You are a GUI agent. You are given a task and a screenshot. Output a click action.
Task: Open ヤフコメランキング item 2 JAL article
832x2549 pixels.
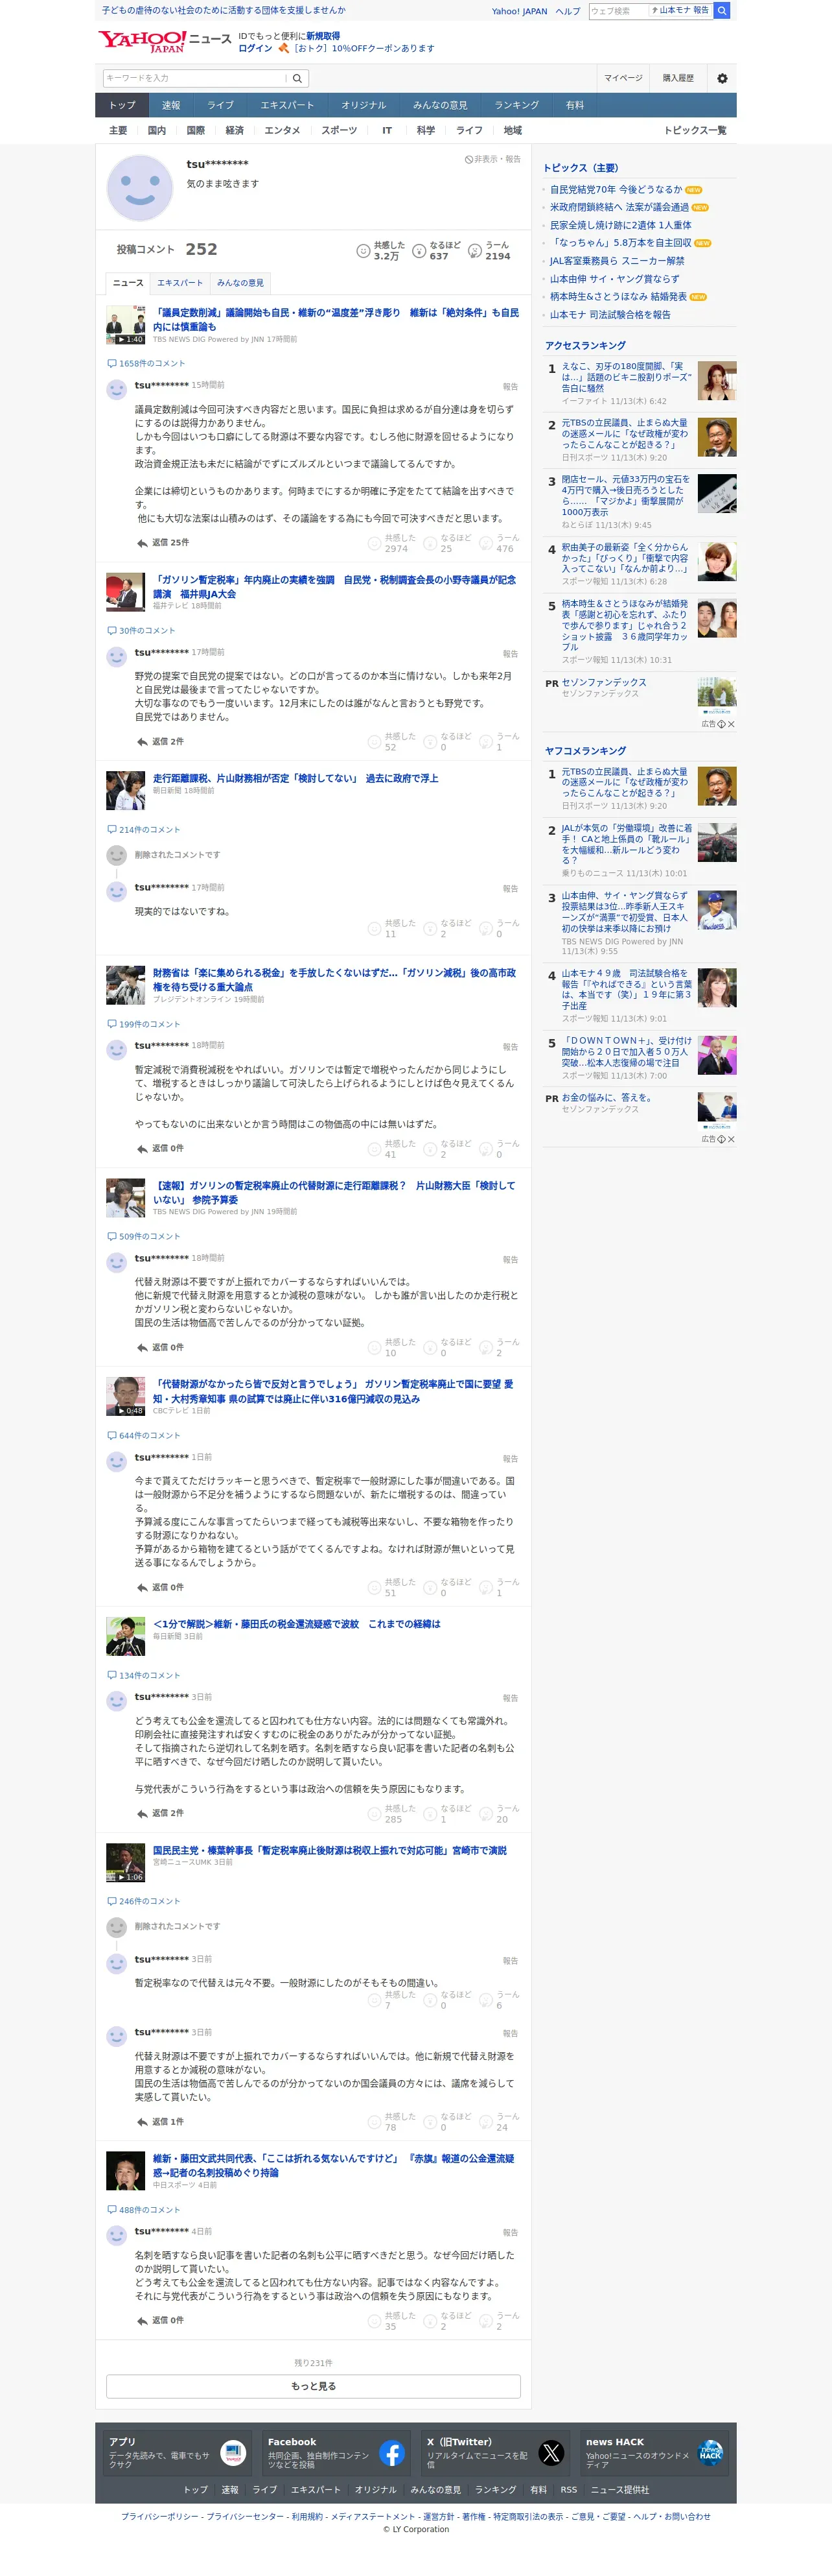pos(627,845)
